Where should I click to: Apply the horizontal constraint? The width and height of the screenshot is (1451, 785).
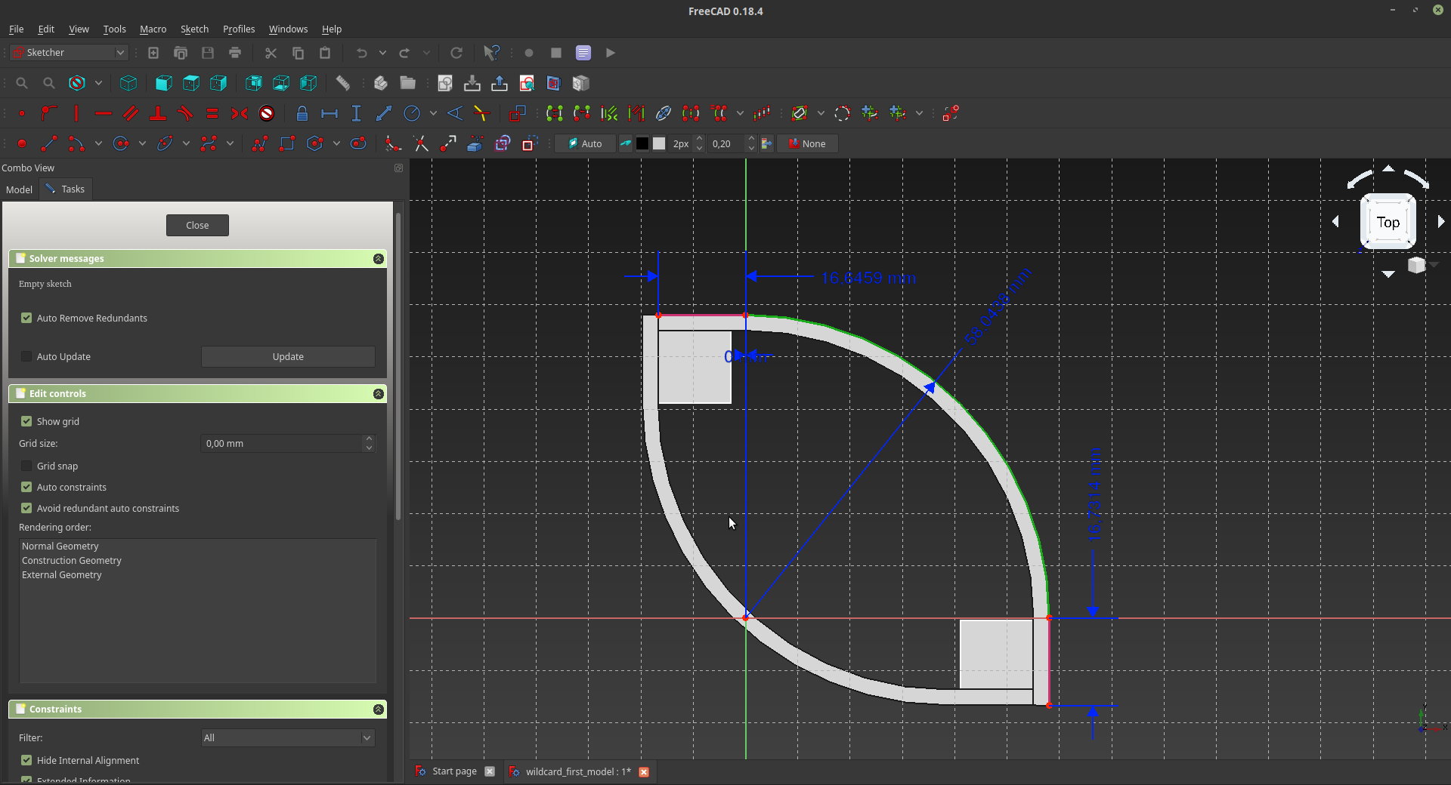104,113
